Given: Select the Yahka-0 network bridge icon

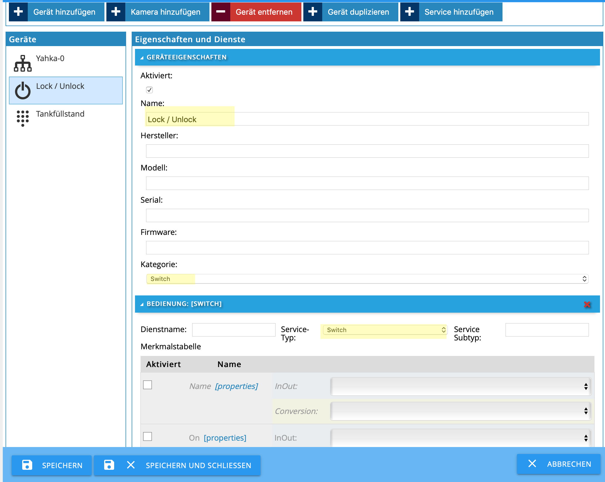Looking at the screenshot, I should pos(22,63).
